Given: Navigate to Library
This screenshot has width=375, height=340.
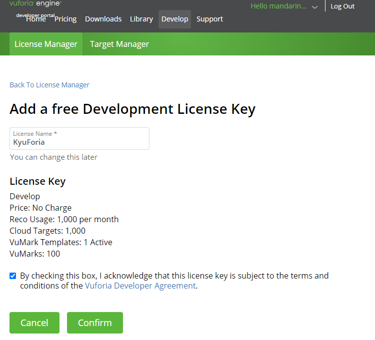Looking at the screenshot, I should pyautogui.click(x=141, y=19).
